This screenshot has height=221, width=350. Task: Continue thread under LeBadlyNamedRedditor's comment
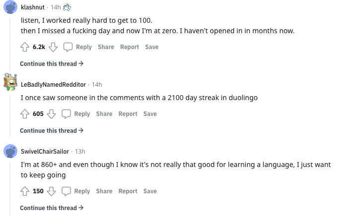click(51, 131)
